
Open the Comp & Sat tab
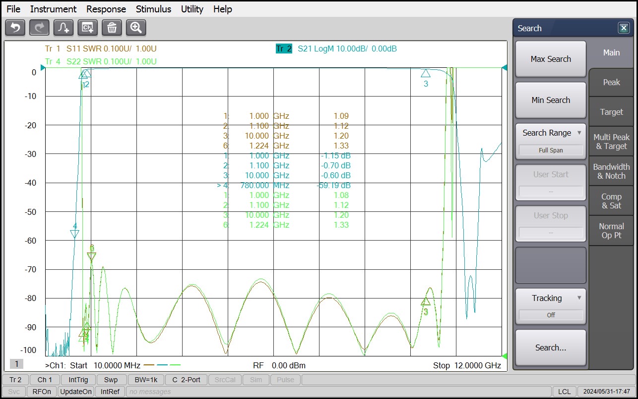[x=611, y=201]
